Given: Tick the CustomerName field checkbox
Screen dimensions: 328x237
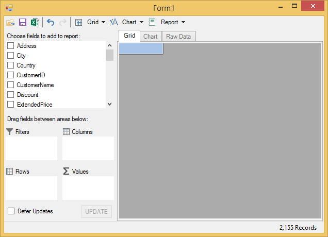Looking at the screenshot, I should (10, 85).
